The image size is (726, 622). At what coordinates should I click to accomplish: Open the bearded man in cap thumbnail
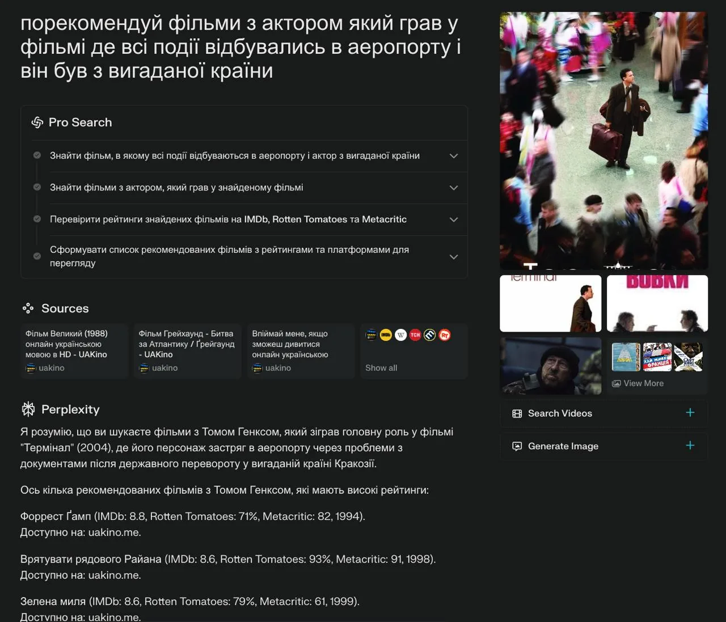(550, 366)
